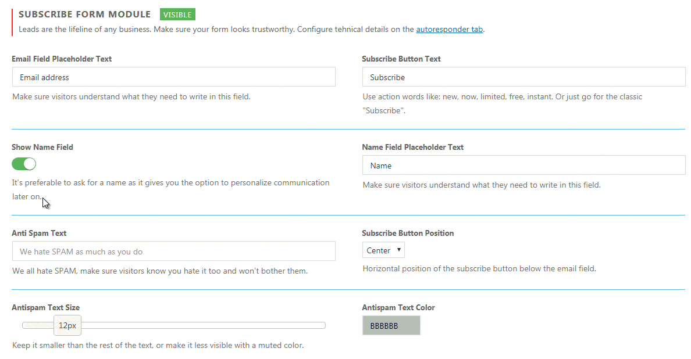Focus the Email address placeholder input

pos(173,77)
